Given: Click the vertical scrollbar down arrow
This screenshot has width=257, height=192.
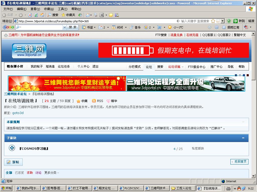Looking at the screenshot, I should 253,176.
